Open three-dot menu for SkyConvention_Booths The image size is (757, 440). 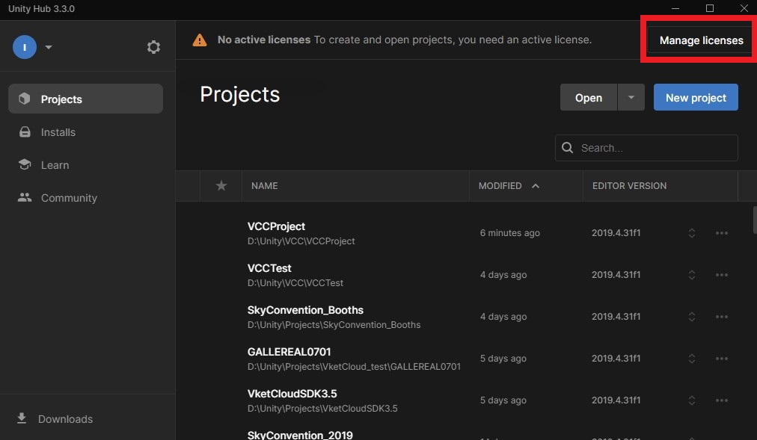(721, 317)
